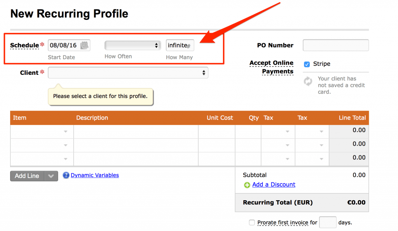Click the Add a Discount link
Image resolution: width=398 pixels, height=231 pixels.
274,185
